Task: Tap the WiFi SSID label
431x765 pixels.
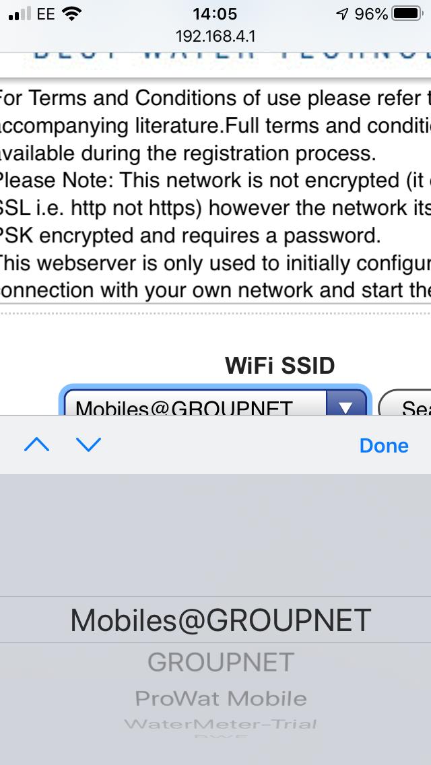Action: click(279, 366)
